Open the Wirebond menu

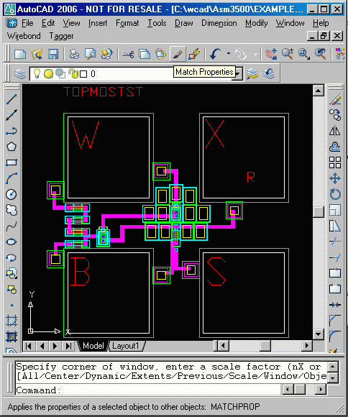tap(24, 36)
